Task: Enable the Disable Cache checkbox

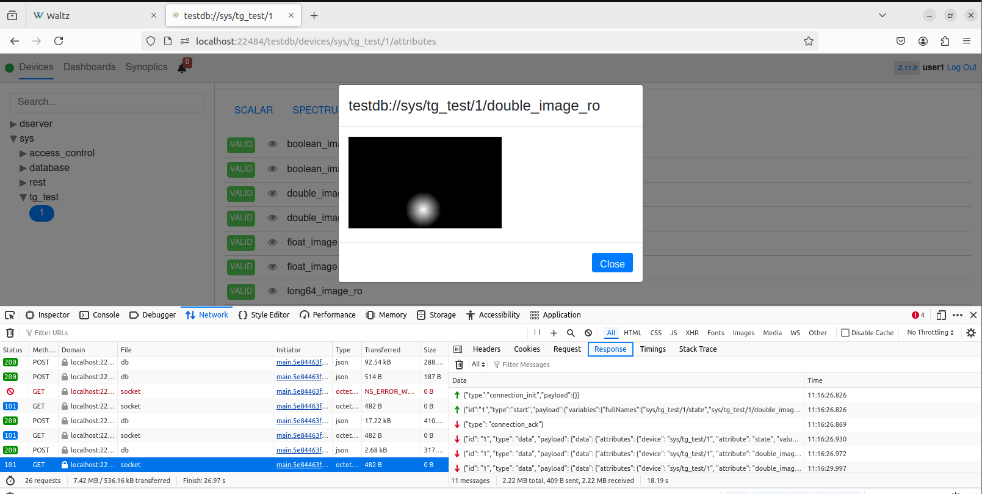Action: point(845,333)
